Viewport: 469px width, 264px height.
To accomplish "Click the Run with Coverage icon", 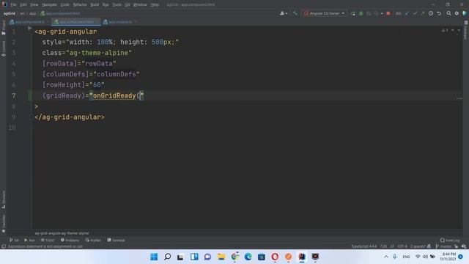I will click(369, 13).
